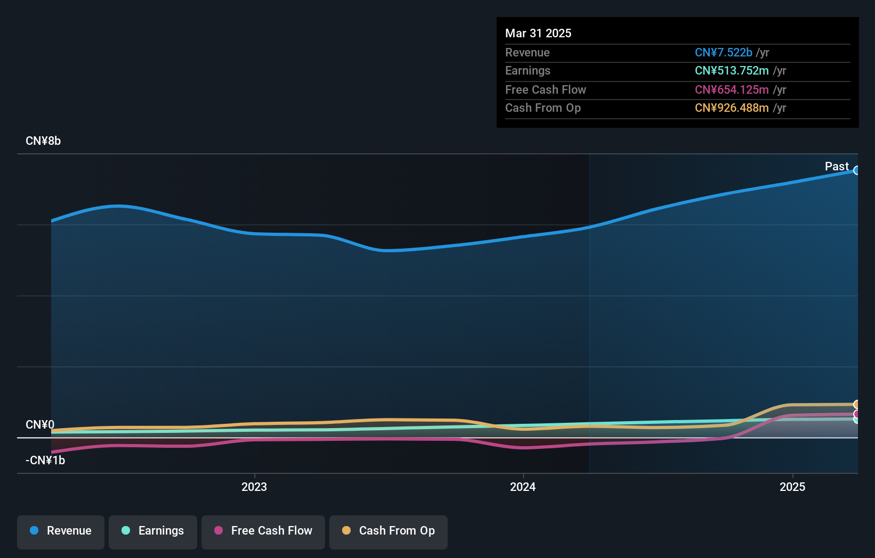Click the CN¥7.522b revenue value
This screenshot has width=875, height=558.
pos(724,52)
